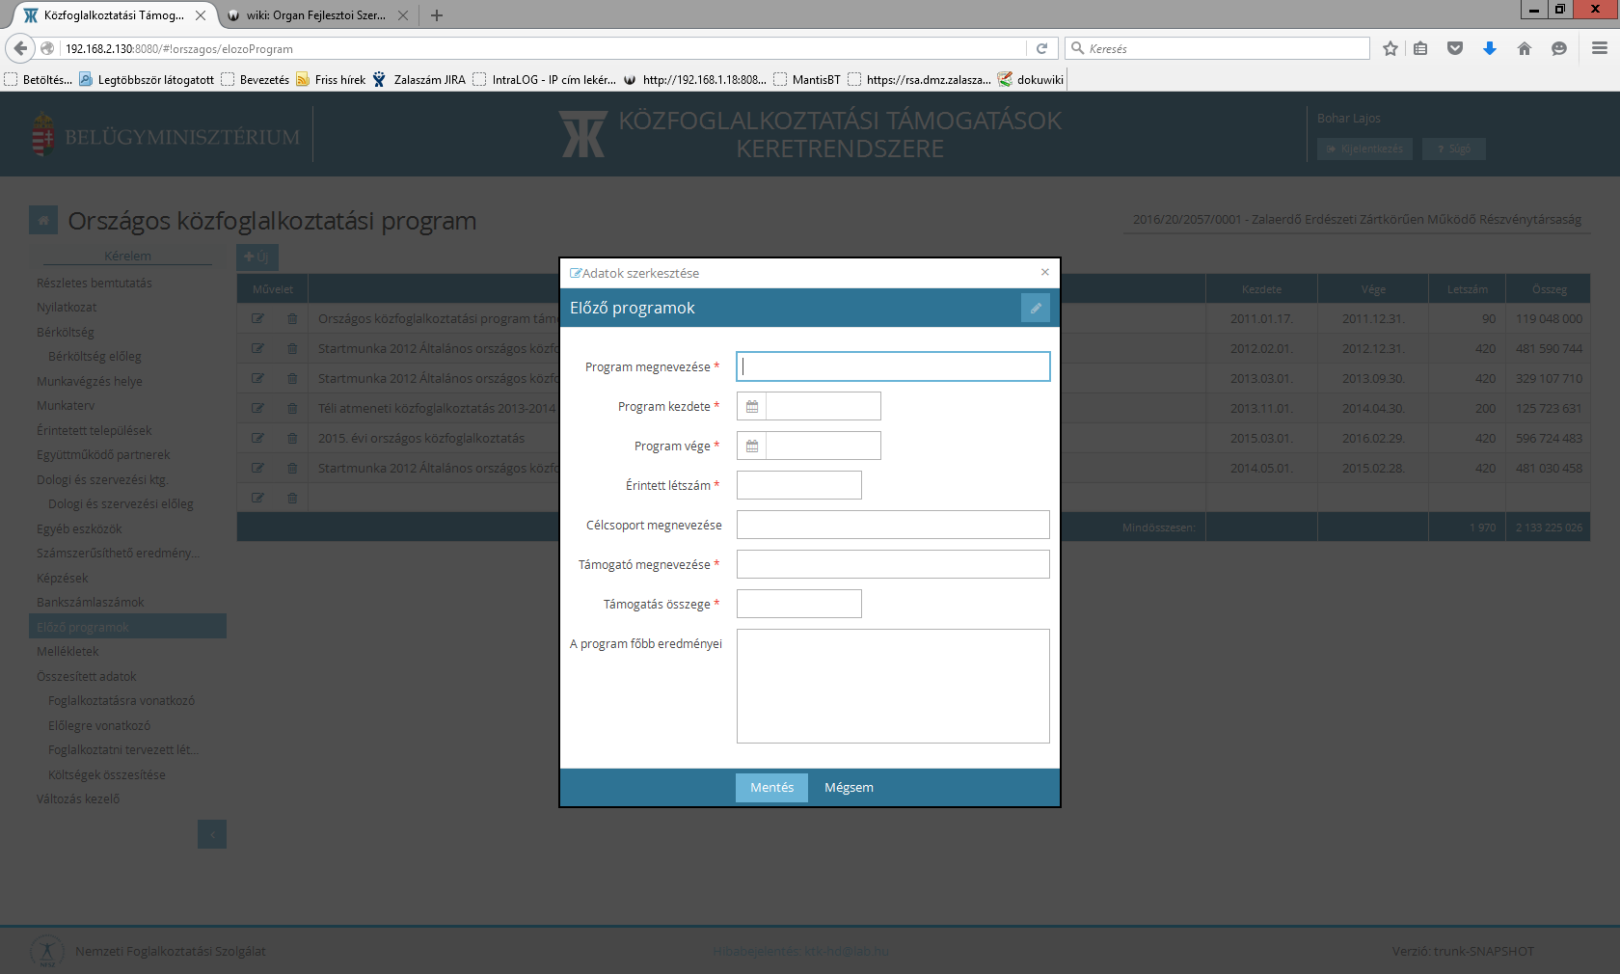Click the pencil edit icon in Előző programok header
This screenshot has width=1620, height=974.
[x=1035, y=308]
